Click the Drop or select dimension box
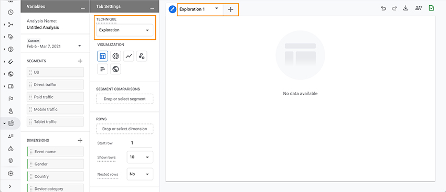This screenshot has width=446, height=192. 124,129
